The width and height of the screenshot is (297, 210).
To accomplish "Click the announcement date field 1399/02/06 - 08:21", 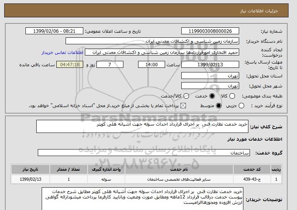I will click(54, 31).
